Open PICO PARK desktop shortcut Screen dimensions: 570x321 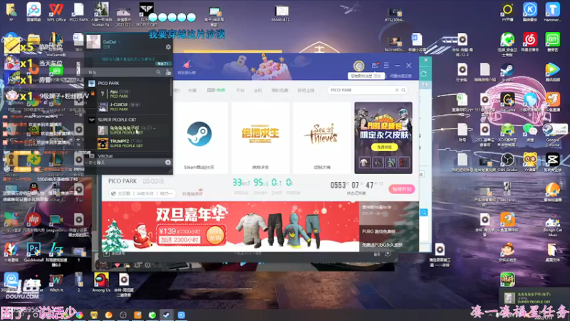[x=78, y=11]
